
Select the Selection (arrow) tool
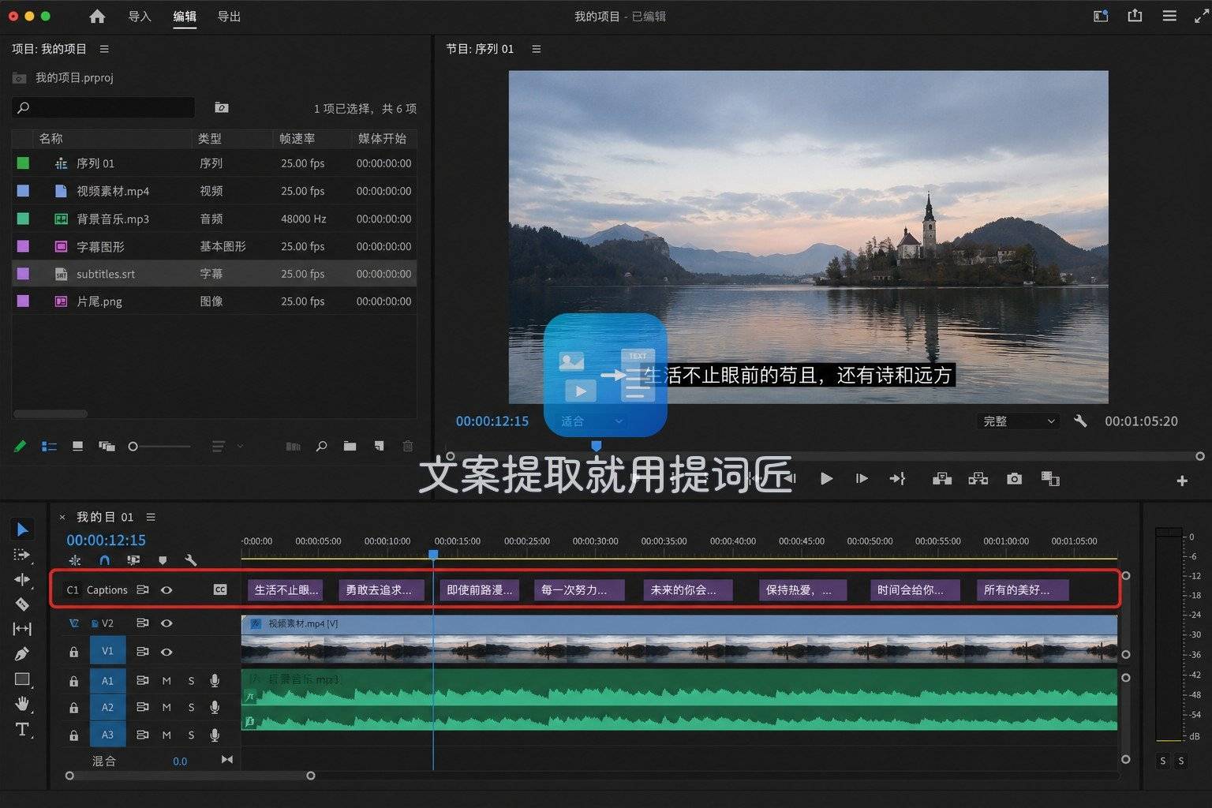[22, 529]
